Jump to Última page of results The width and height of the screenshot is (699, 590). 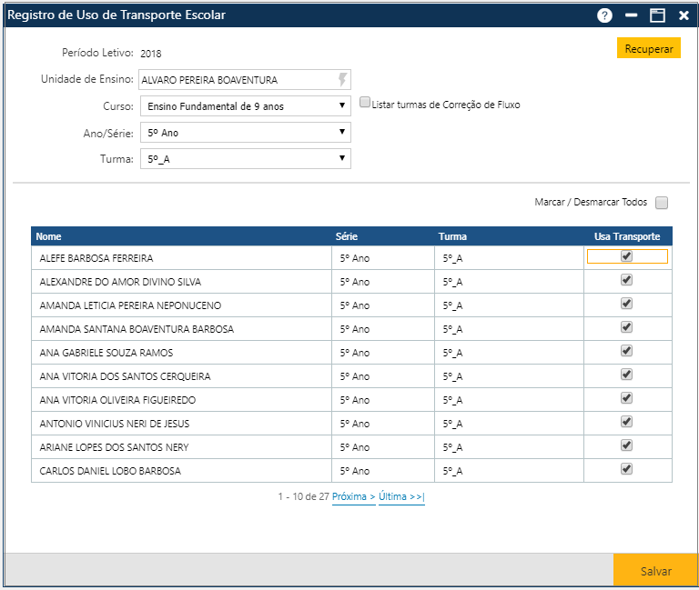click(x=401, y=497)
